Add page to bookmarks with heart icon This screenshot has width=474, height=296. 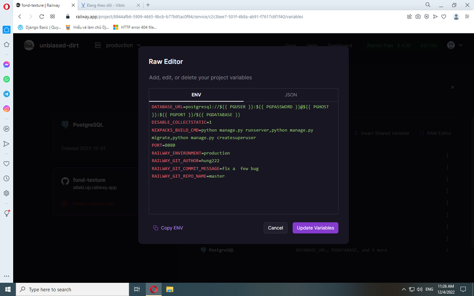(444, 17)
